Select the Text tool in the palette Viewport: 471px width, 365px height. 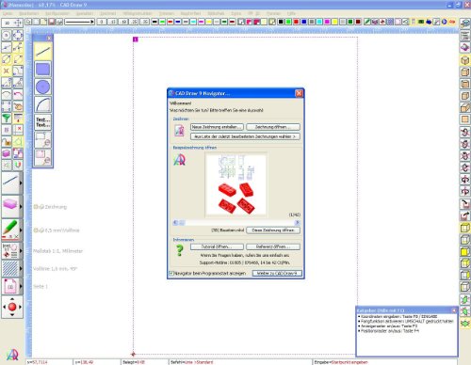(x=42, y=122)
